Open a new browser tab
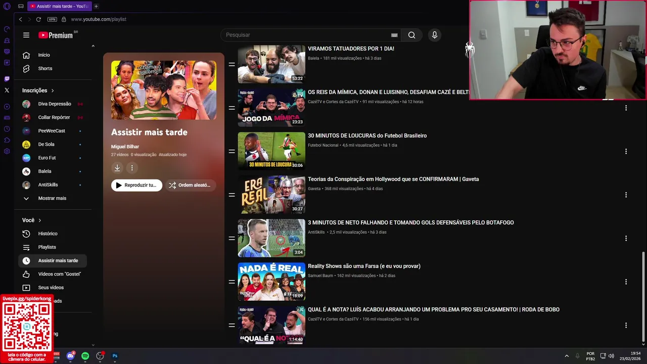 coord(96,6)
